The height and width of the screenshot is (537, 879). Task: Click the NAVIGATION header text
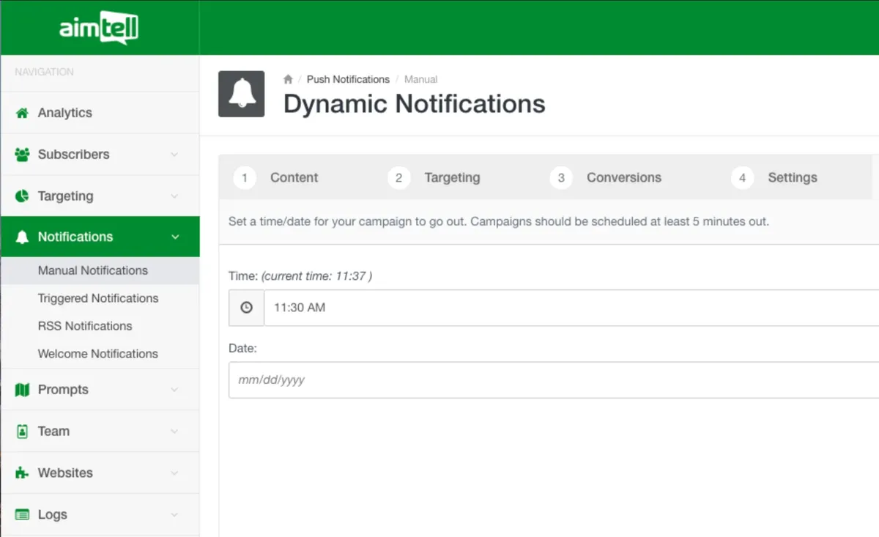tap(44, 72)
